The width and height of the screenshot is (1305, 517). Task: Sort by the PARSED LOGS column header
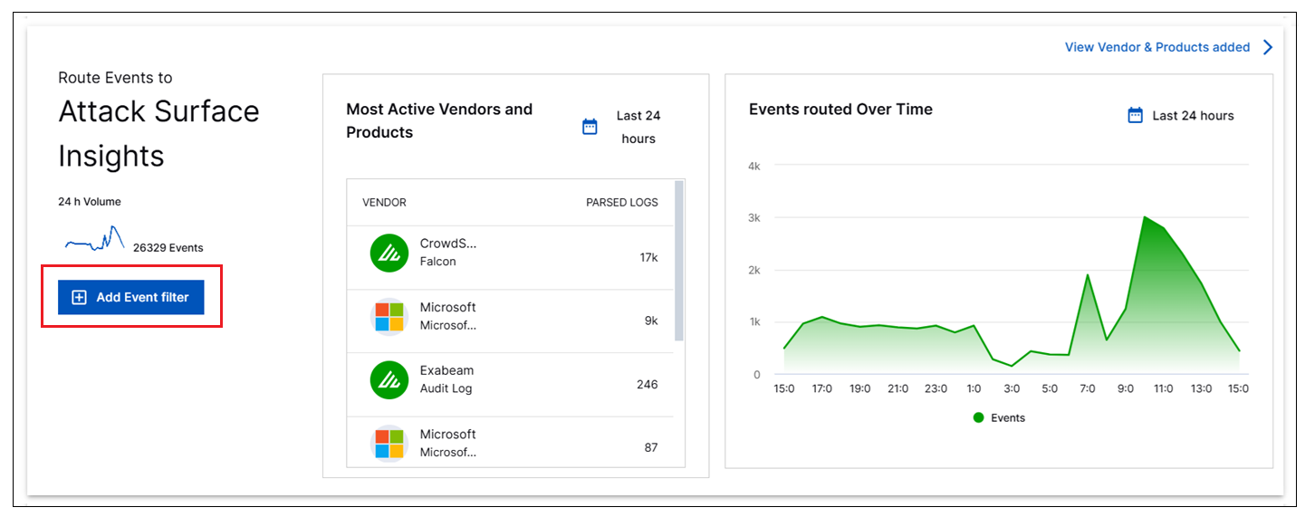click(621, 202)
